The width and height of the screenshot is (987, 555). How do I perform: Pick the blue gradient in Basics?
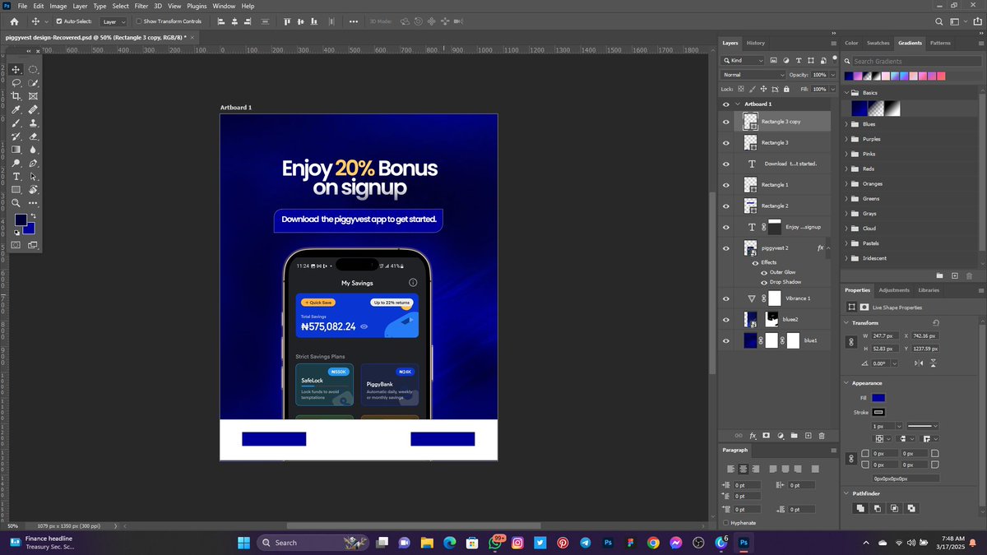pyautogui.click(x=860, y=109)
